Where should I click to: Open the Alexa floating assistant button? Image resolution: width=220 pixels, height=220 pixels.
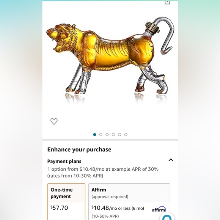point(167,217)
